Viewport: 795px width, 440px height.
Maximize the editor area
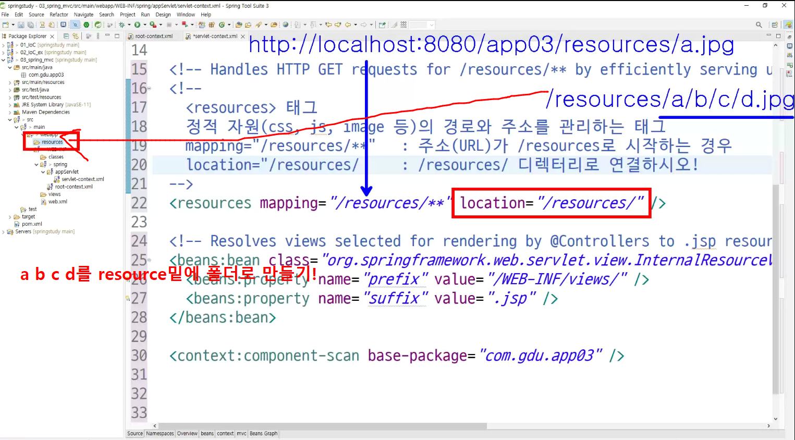point(778,35)
